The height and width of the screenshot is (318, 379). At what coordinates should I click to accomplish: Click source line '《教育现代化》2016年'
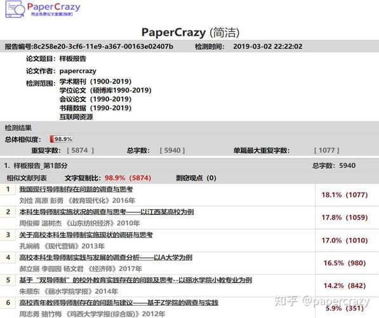[x=101, y=200]
